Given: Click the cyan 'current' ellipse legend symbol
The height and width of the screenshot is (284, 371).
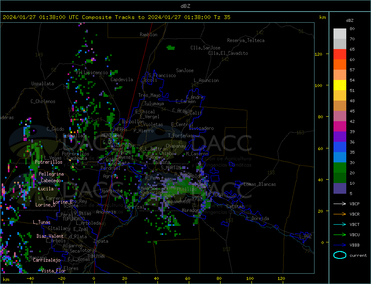Looking at the screenshot, I should [340, 255].
